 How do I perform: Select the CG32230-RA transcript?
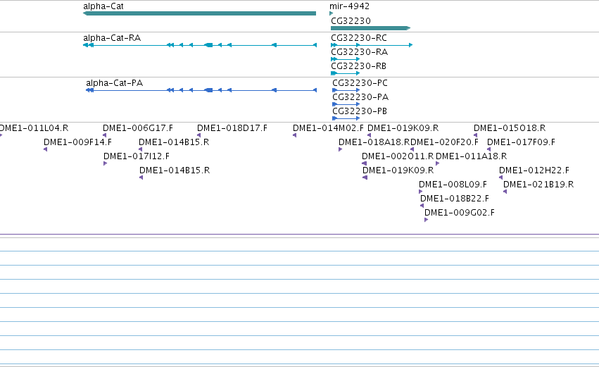pos(346,59)
